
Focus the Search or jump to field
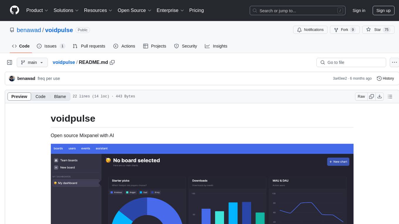pyautogui.click(x=298, y=11)
